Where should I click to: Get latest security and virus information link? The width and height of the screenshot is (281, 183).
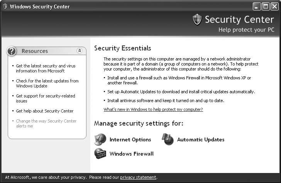coord(46,68)
